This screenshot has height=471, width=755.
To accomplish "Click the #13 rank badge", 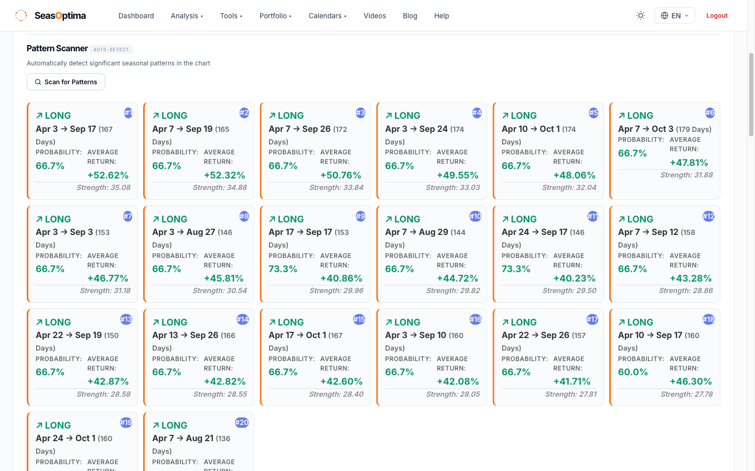I will (126, 319).
